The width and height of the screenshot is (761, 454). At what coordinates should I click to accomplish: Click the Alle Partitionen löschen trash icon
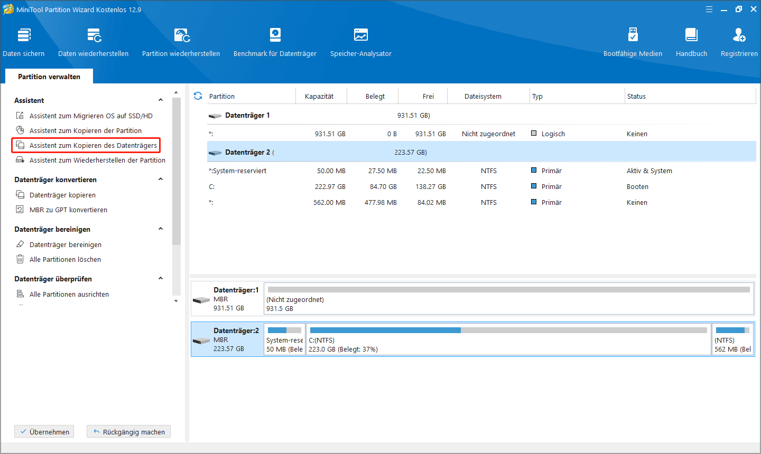tap(20, 259)
